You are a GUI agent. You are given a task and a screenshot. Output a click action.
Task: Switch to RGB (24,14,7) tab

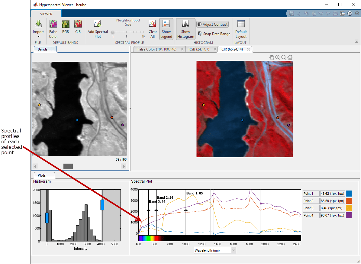click(x=198, y=49)
